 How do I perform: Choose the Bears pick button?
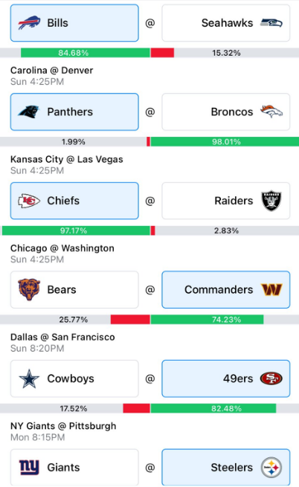[x=74, y=289]
